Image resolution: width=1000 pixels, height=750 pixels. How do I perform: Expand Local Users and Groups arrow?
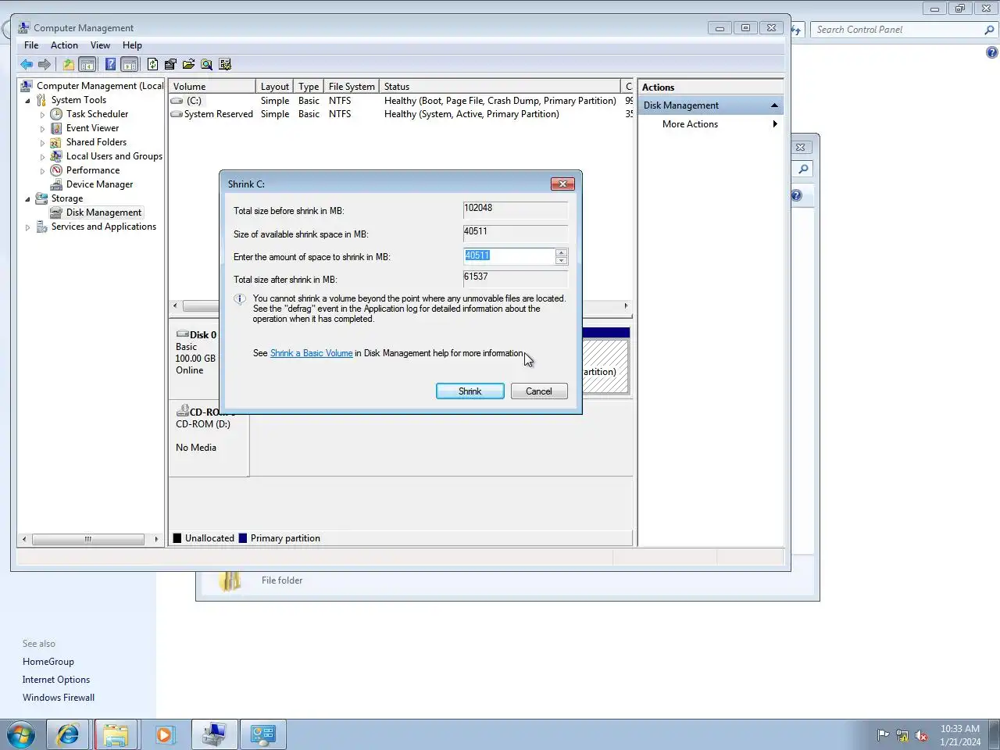pos(42,157)
